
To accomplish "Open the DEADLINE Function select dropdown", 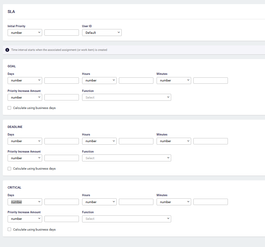I will coord(126,158).
